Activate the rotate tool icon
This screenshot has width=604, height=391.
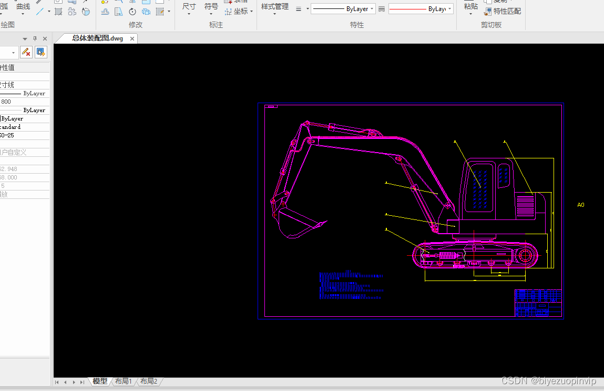click(x=132, y=12)
